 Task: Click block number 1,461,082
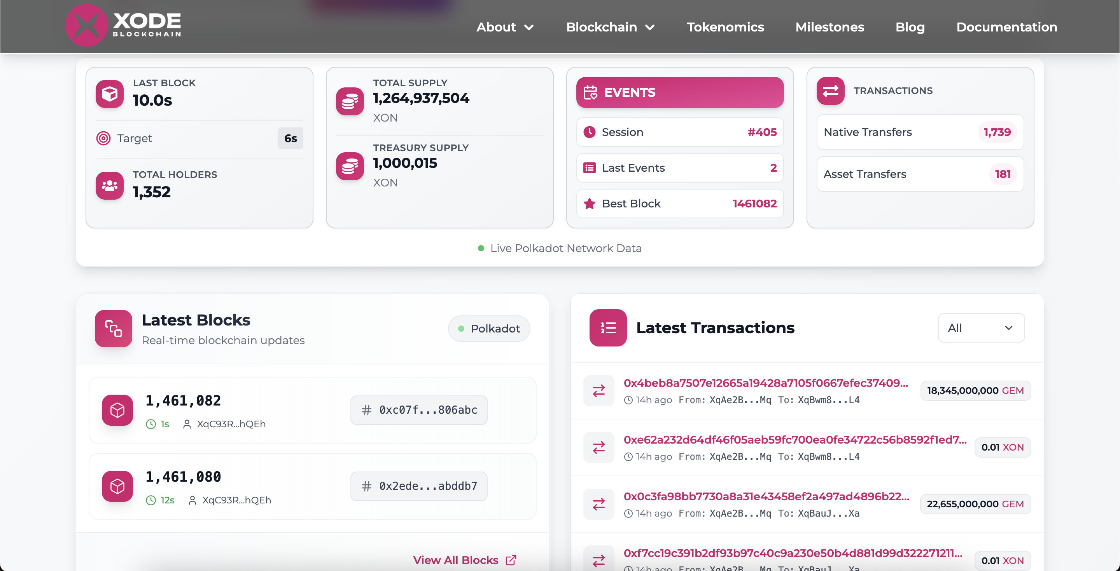[183, 400]
